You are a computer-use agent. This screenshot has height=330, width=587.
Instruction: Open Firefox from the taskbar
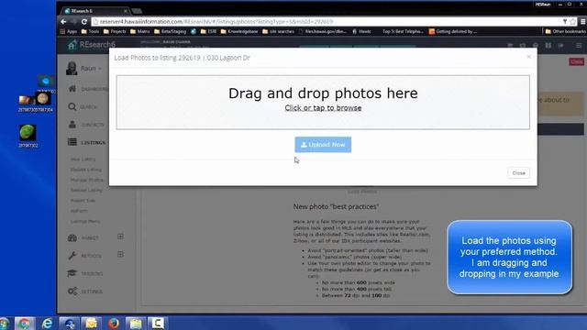tap(114, 324)
